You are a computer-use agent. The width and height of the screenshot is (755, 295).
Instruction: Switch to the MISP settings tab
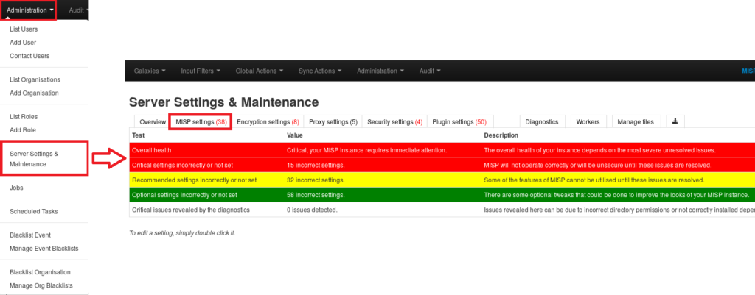click(201, 121)
